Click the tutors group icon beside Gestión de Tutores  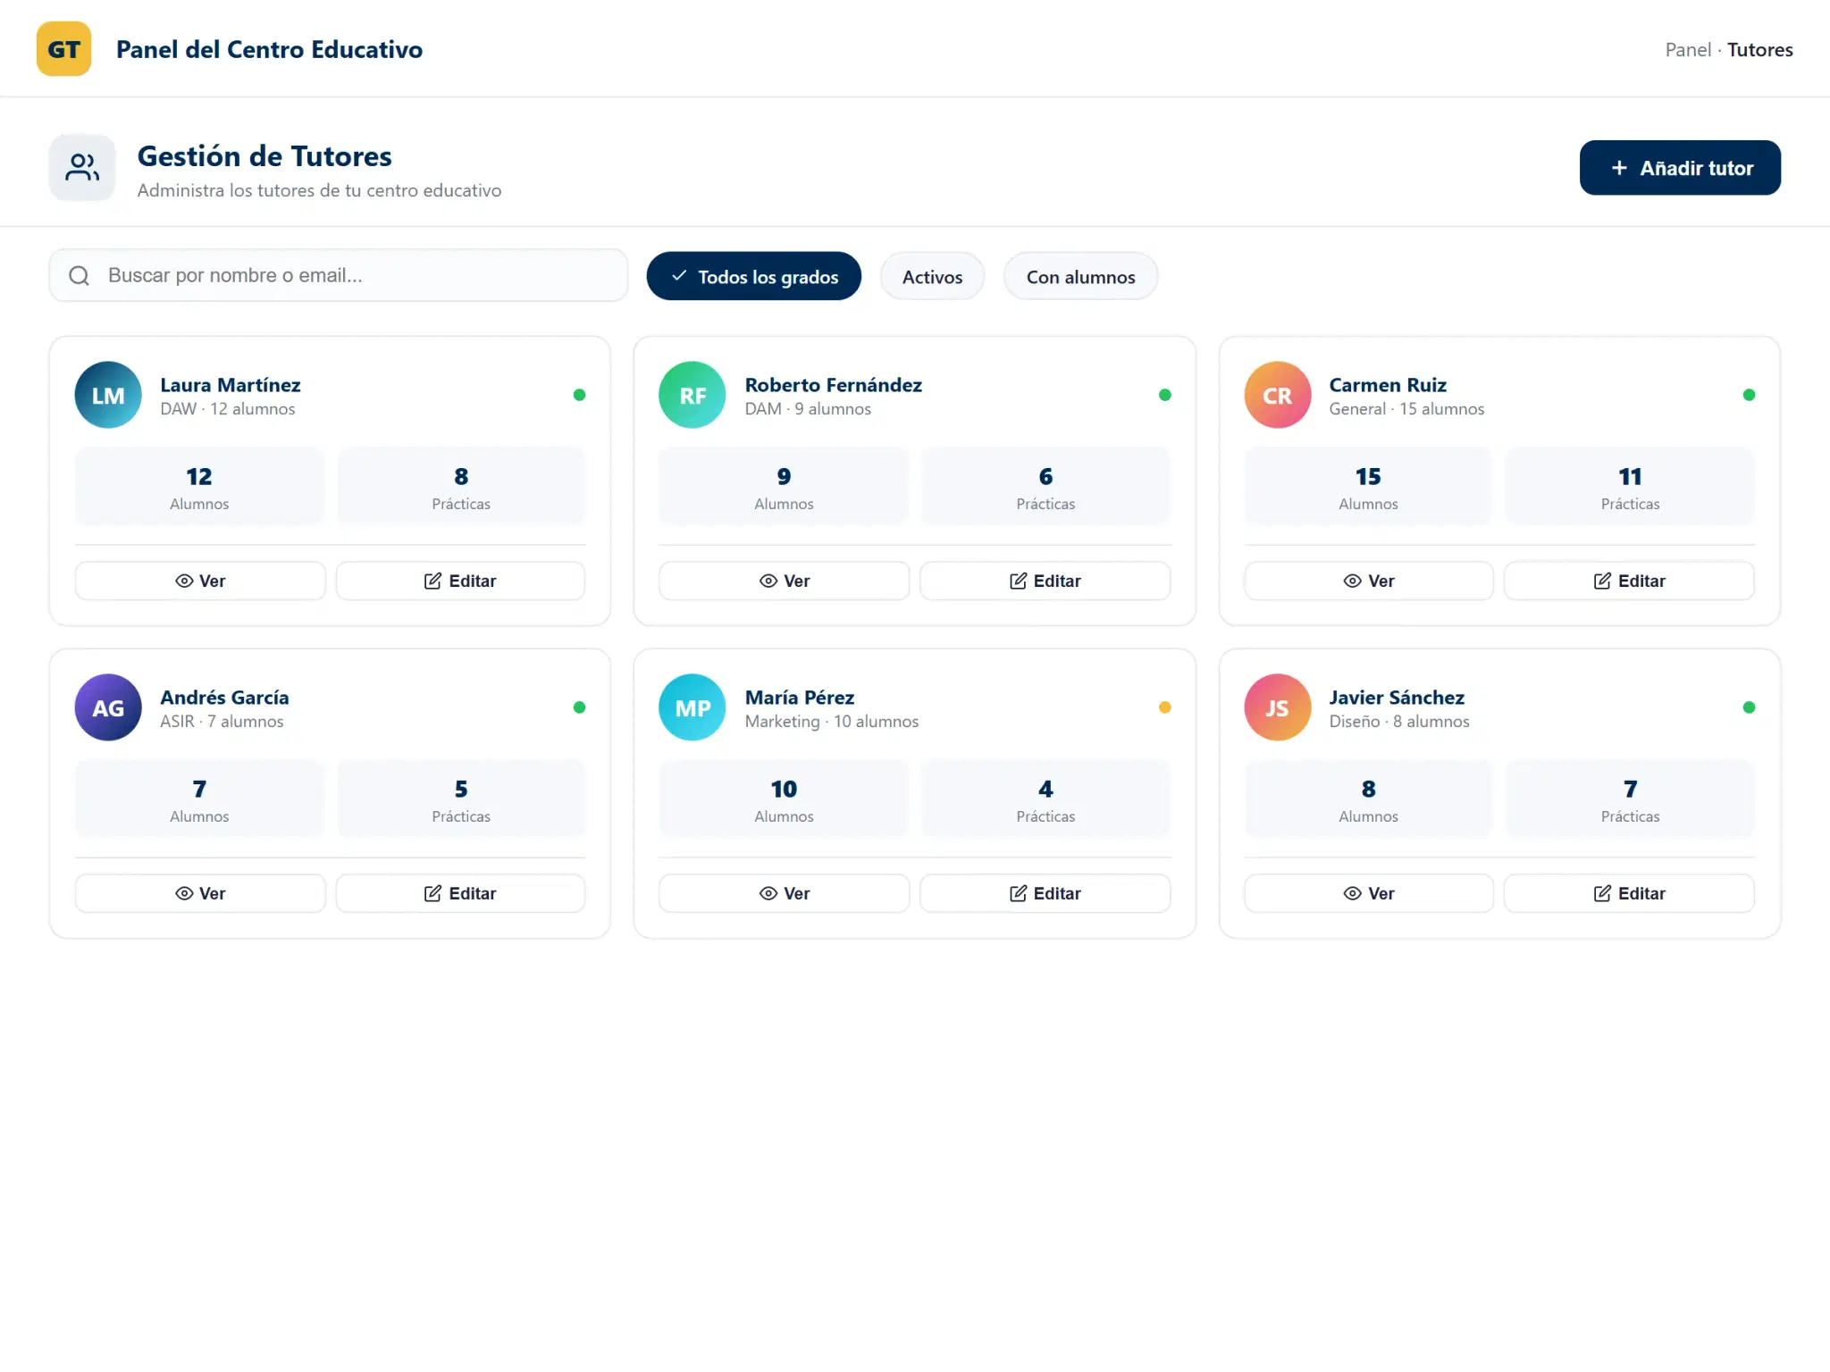[x=82, y=168]
